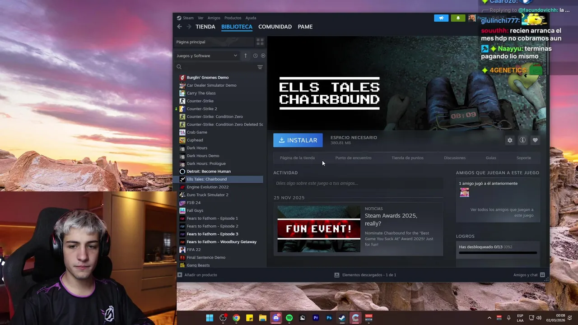Click 'Ver todos los amigos que juegan' link
Viewport: 578px width, 325px height.
pyautogui.click(x=502, y=213)
